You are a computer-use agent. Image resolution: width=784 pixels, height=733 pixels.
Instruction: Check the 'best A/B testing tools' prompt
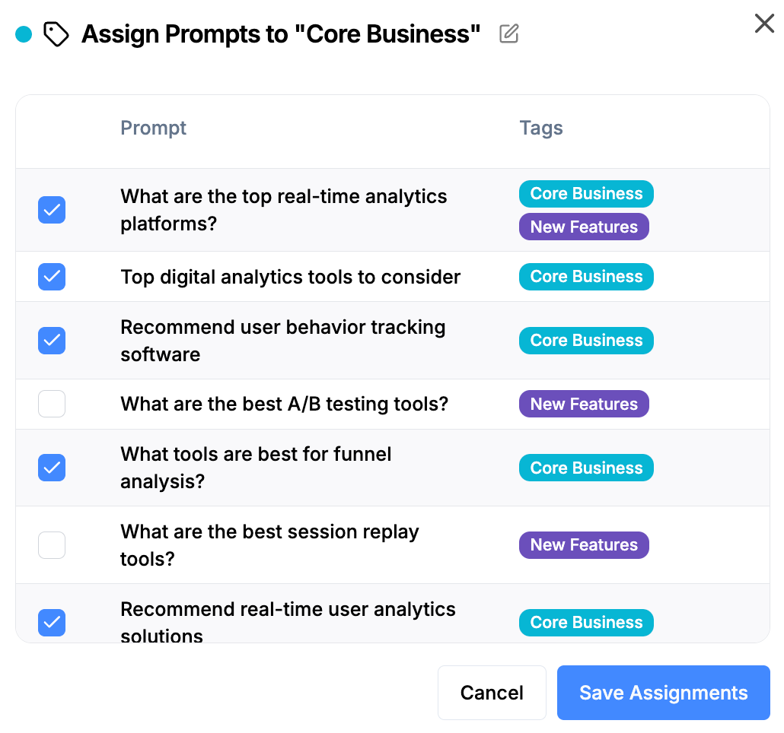(x=52, y=404)
